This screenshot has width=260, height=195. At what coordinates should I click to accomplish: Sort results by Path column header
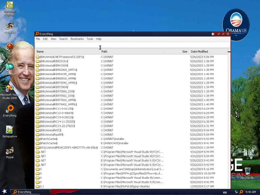[x=132, y=52]
